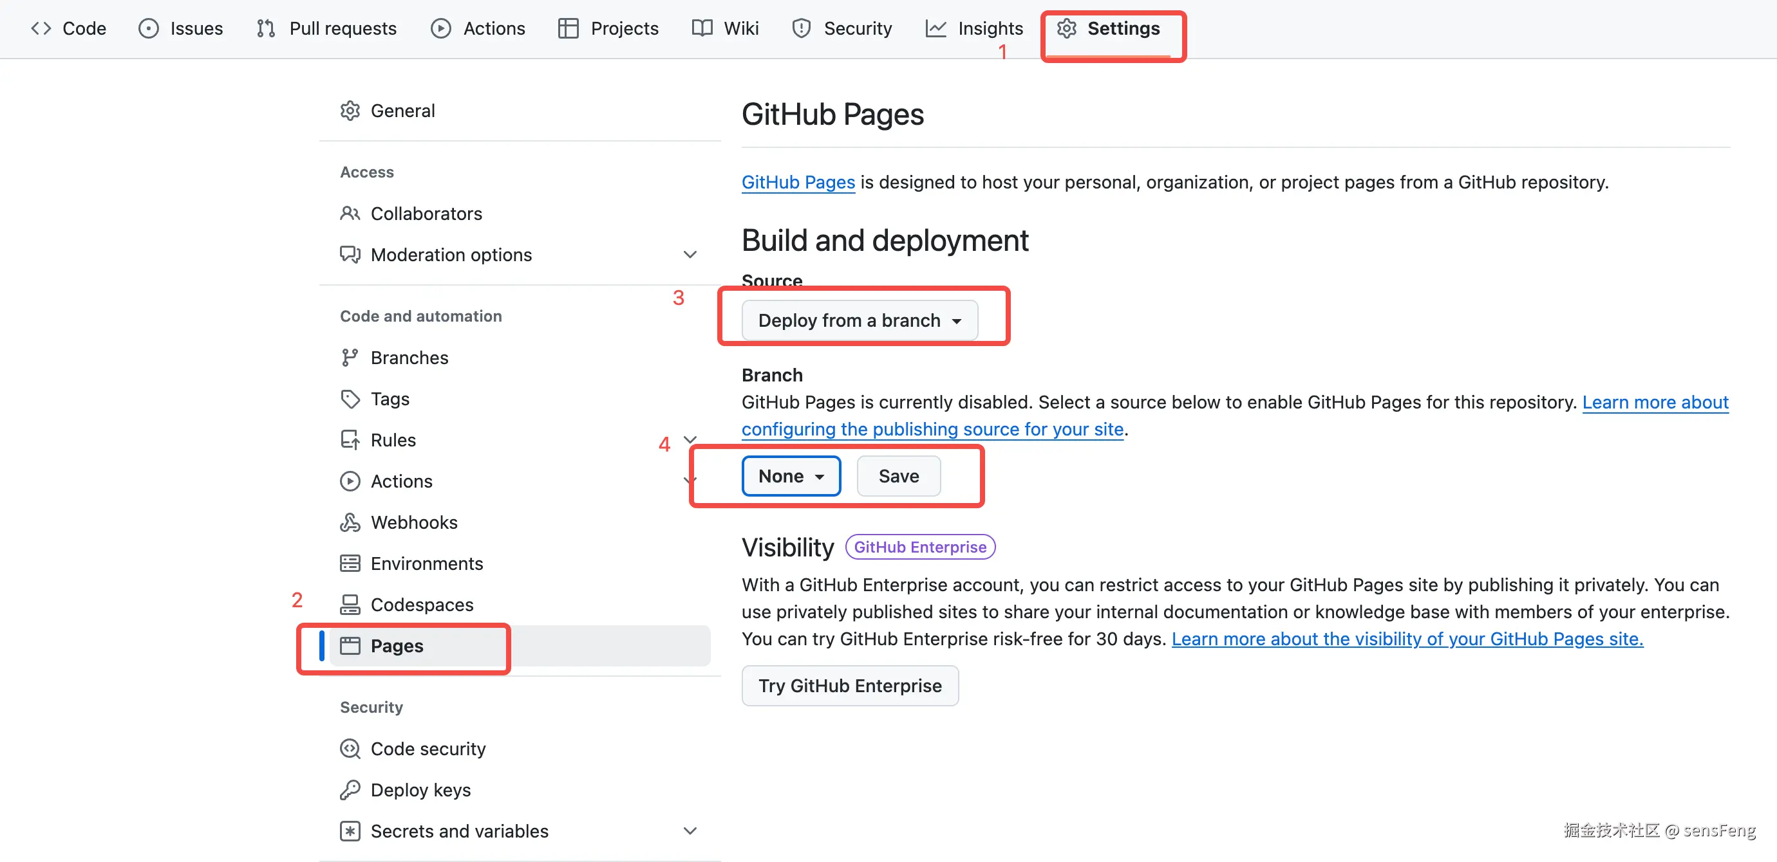Expand Secrets and variables section

689,831
